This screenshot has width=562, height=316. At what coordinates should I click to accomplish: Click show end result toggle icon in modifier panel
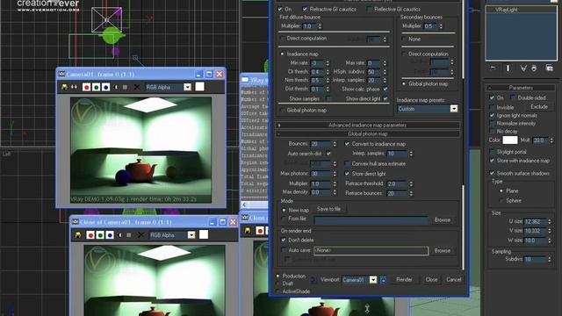[x=508, y=68]
